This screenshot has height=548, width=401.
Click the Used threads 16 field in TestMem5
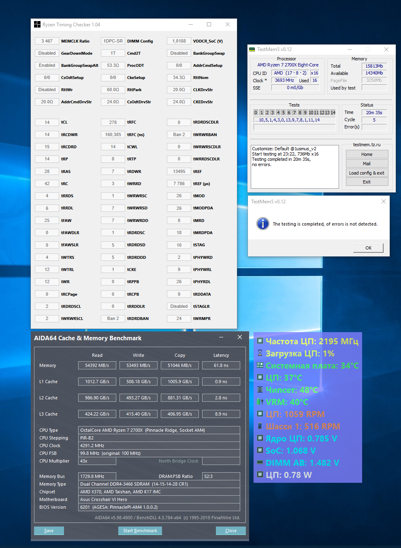point(315,80)
